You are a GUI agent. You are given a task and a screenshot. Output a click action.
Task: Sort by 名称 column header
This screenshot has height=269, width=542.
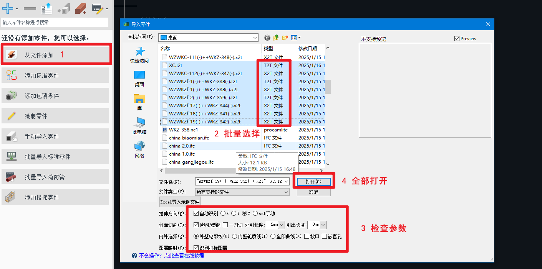coord(210,49)
